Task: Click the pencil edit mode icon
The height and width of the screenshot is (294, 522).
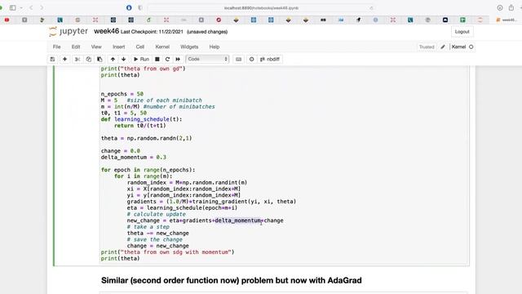Action: (443, 47)
